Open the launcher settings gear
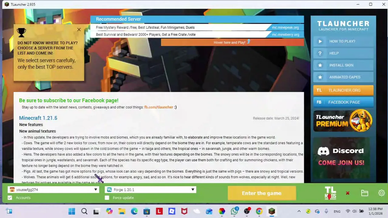 pyautogui.click(x=381, y=193)
